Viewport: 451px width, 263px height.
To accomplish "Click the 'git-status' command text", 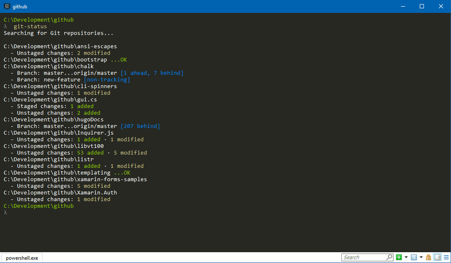I will [30, 27].
